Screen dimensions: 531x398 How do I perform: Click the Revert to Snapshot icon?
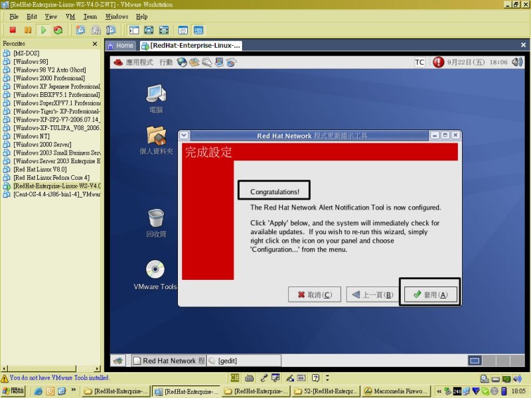tap(96, 30)
